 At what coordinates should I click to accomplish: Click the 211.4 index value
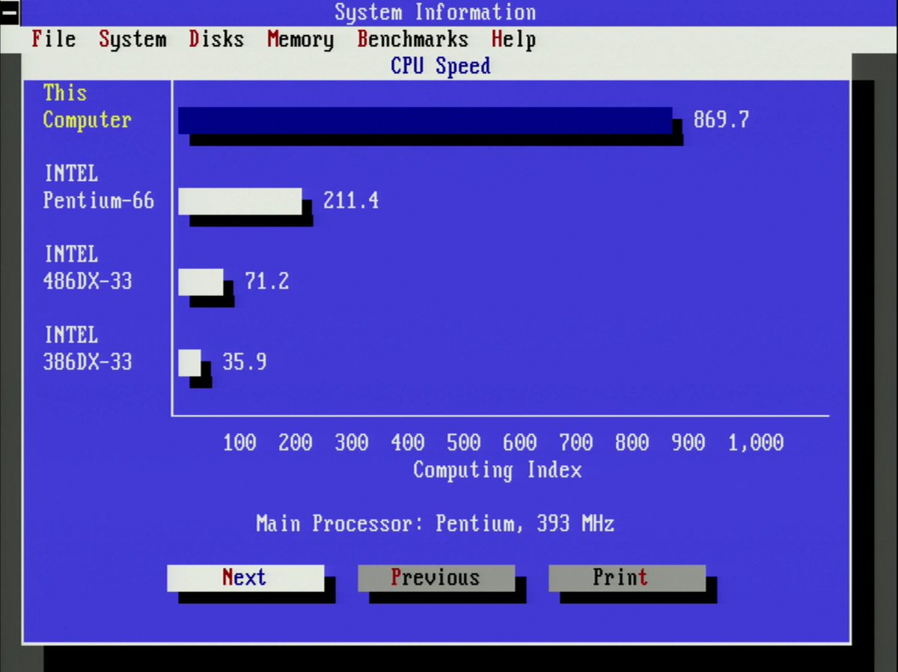351,200
